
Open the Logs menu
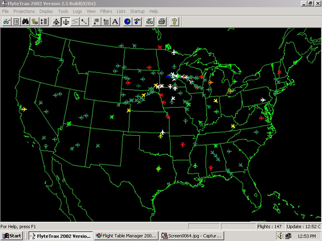77,11
